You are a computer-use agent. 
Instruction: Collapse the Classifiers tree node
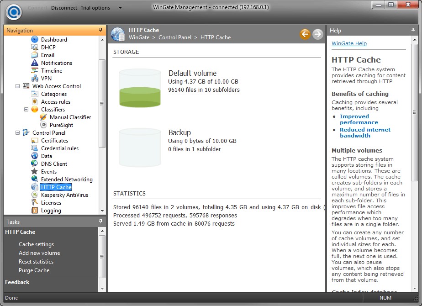click(x=26, y=110)
